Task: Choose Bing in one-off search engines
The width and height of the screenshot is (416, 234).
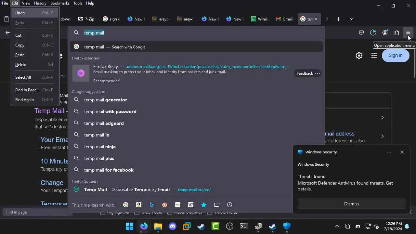Action: (x=152, y=205)
